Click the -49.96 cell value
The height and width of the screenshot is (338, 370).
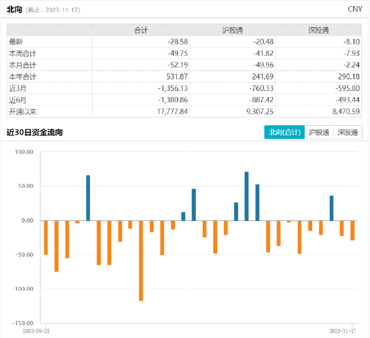pos(263,65)
